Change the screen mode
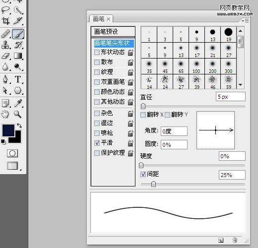Image resolution: width=258 pixels, height=248 pixels. pos(13,166)
